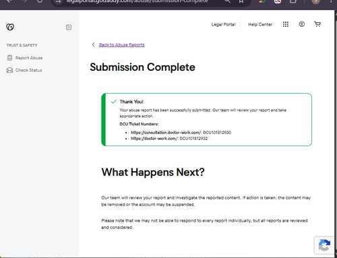Open the shopping cart
This screenshot has height=258, width=337.
click(317, 24)
